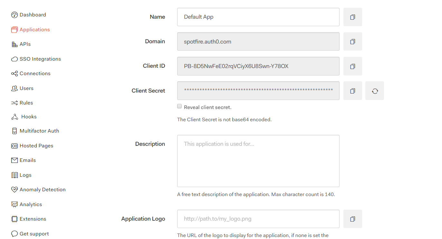The width and height of the screenshot is (442, 239).
Task: Click the Analytics chart icon
Action: 14,204
